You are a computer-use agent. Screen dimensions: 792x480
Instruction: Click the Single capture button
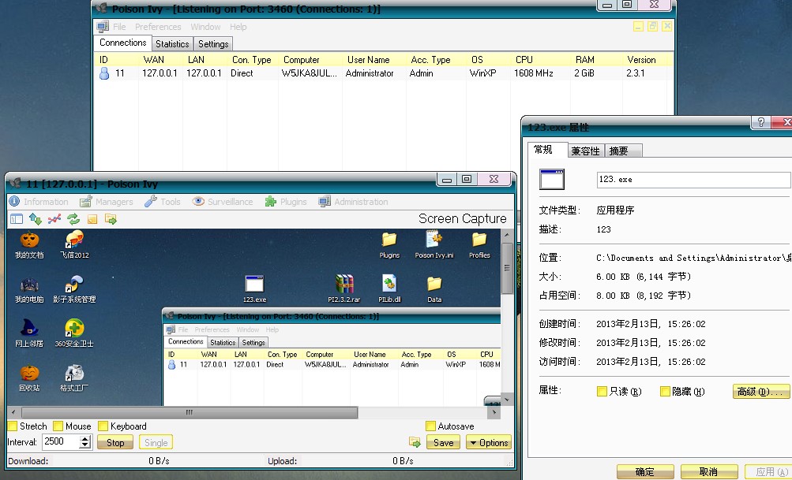pyautogui.click(x=156, y=442)
